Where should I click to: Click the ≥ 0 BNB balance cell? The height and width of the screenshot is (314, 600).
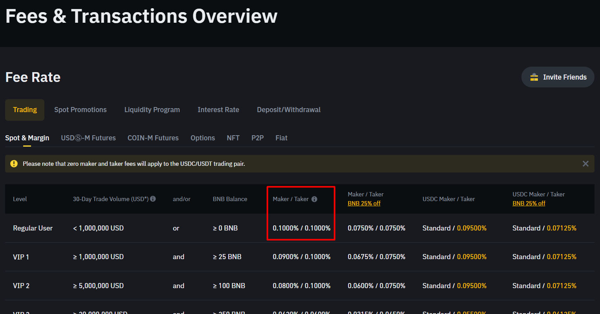tap(225, 228)
